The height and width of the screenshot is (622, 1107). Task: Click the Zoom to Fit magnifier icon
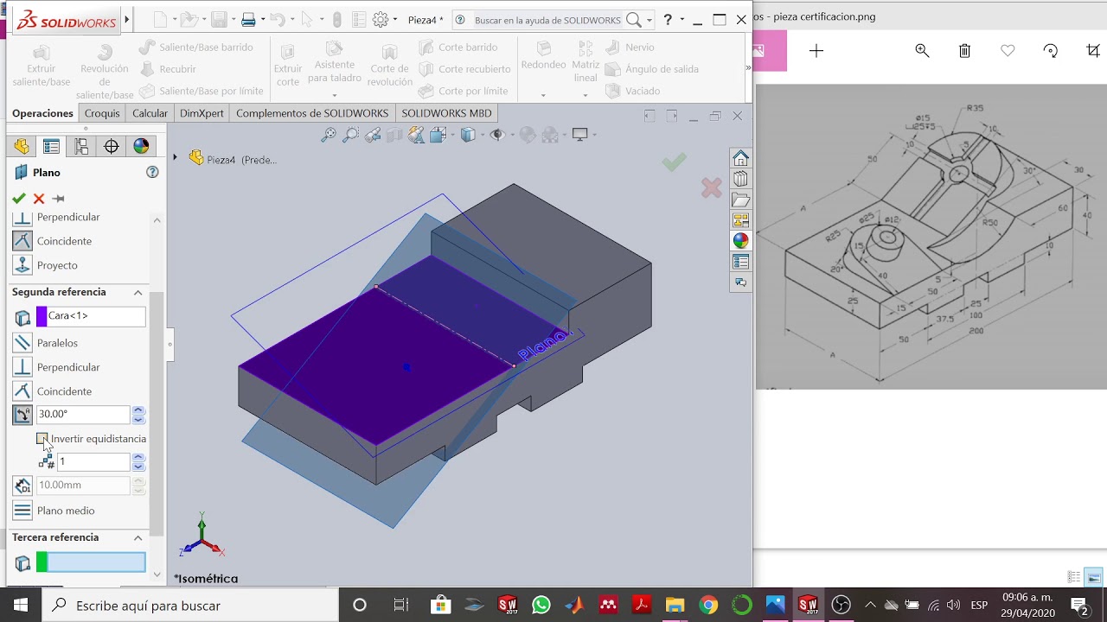[329, 135]
